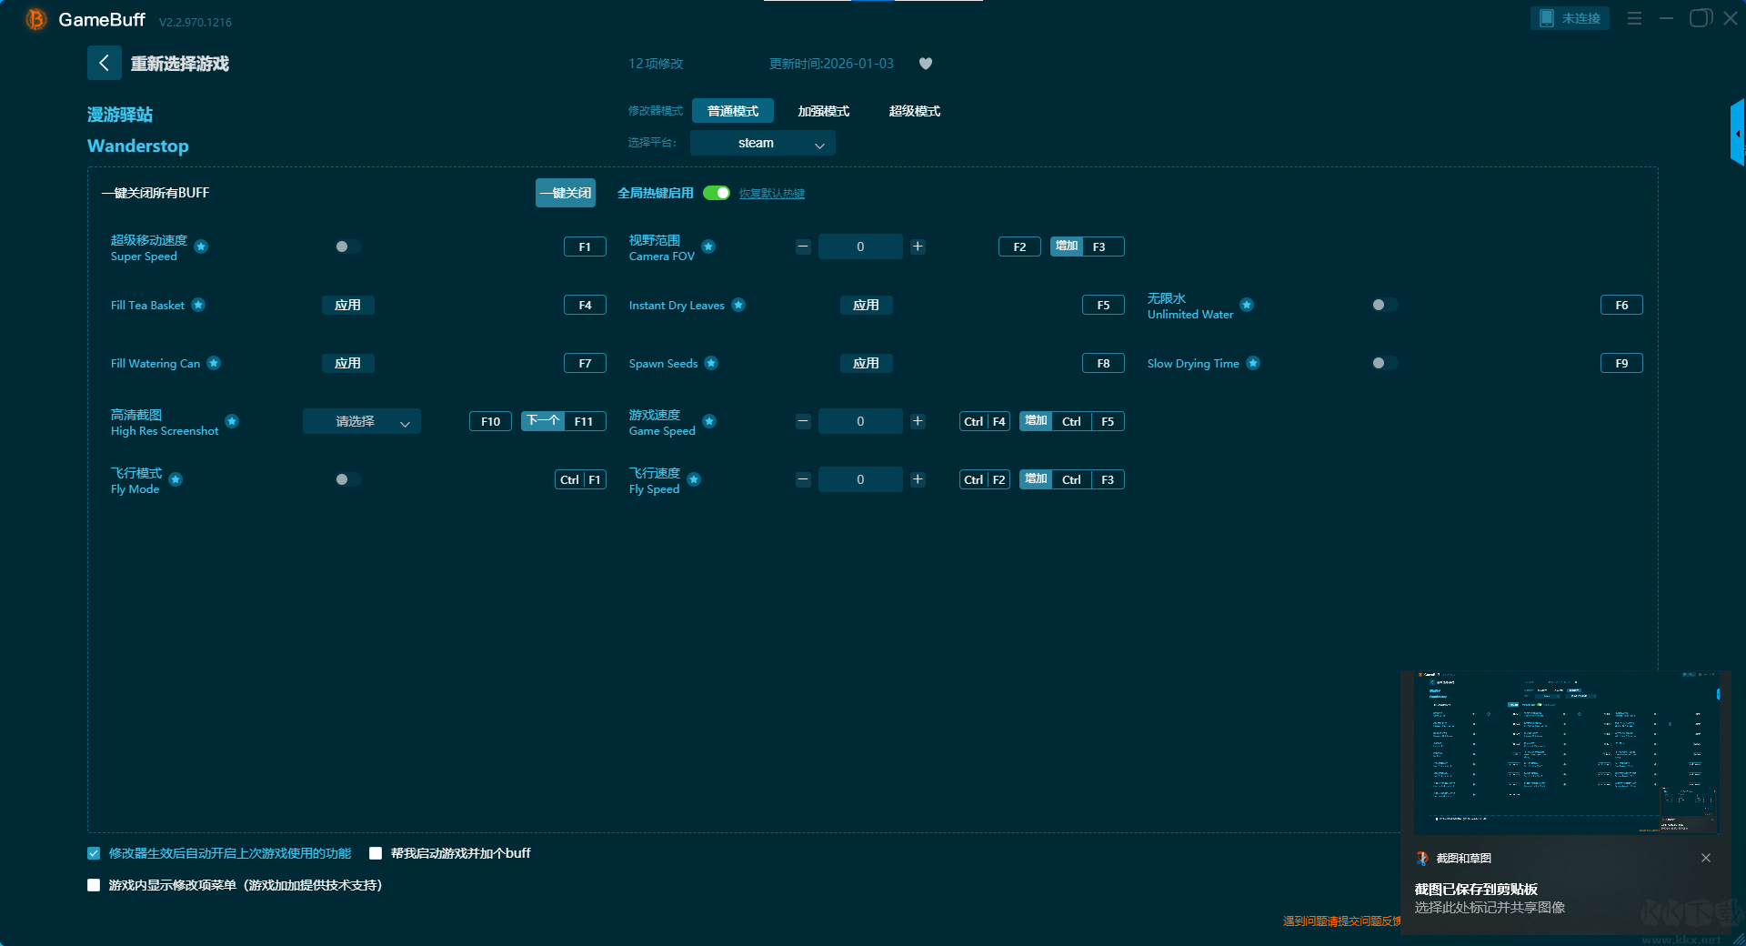Click the back arrow to reselect game
1746x946 pixels.
click(104, 63)
